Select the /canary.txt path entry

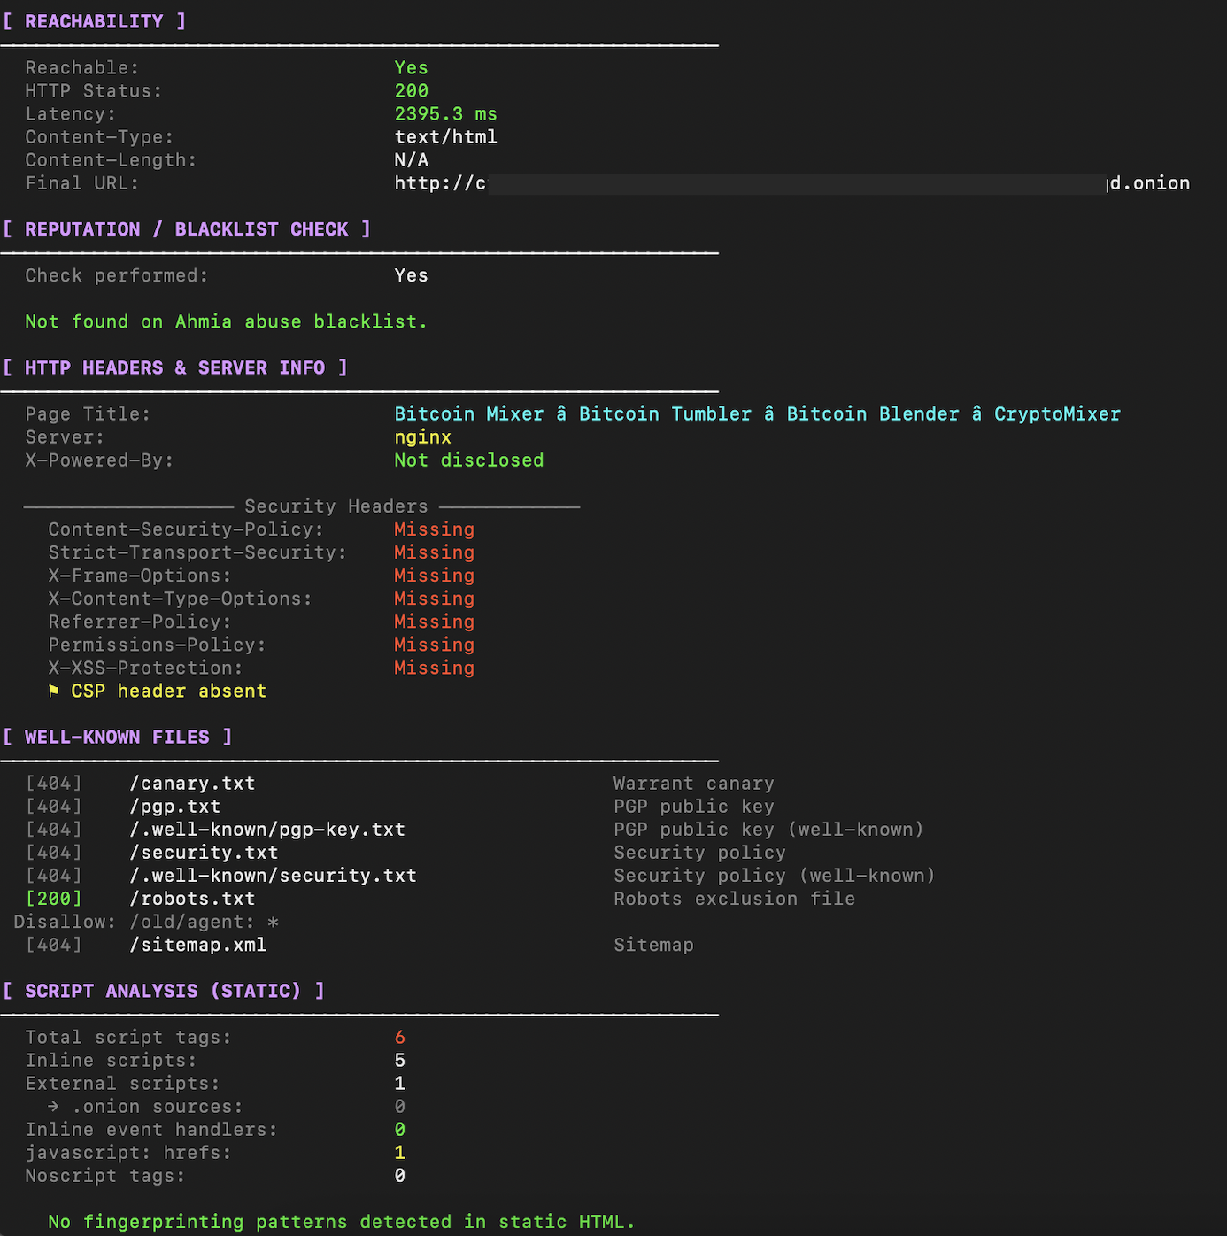[192, 784]
